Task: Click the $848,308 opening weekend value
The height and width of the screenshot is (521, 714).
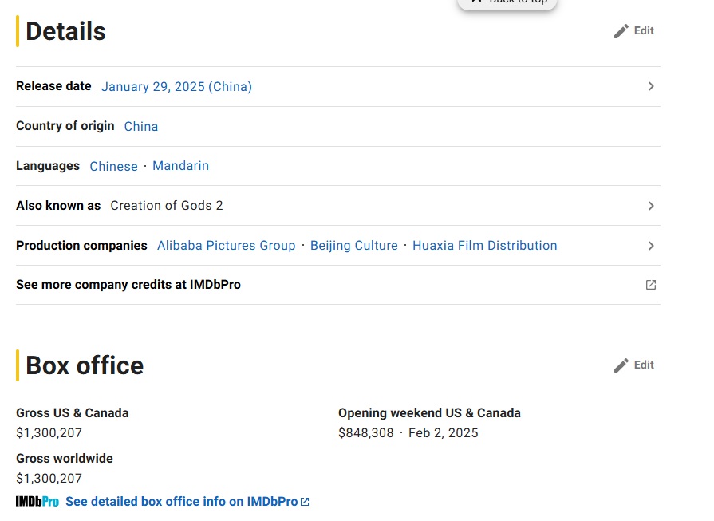Action: [366, 433]
